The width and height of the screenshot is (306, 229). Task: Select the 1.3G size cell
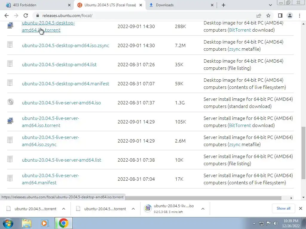pyautogui.click(x=180, y=103)
